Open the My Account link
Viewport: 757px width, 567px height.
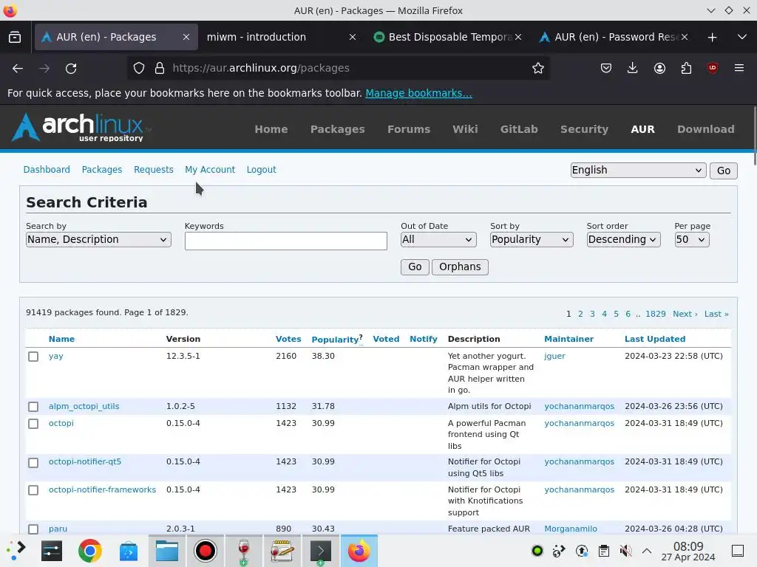(210, 170)
